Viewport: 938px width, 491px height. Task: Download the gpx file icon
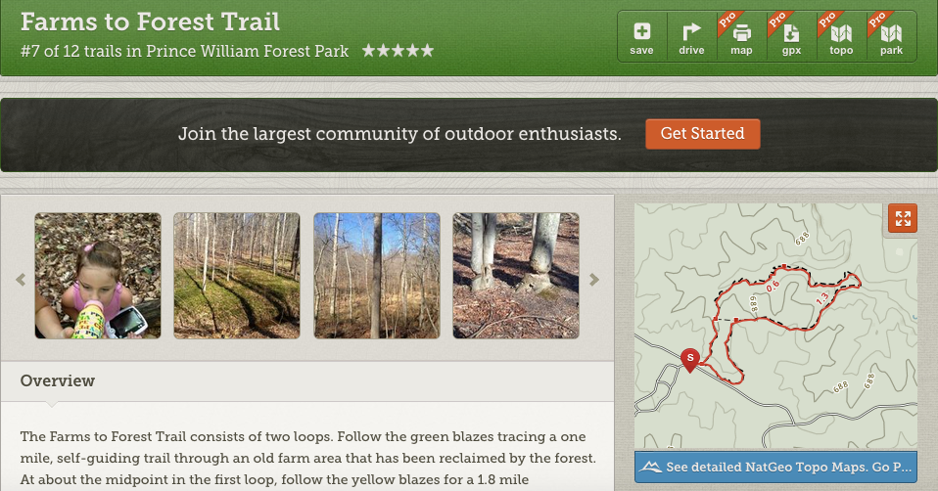point(791,37)
